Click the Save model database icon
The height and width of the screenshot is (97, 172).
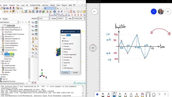(x=4, y=8)
